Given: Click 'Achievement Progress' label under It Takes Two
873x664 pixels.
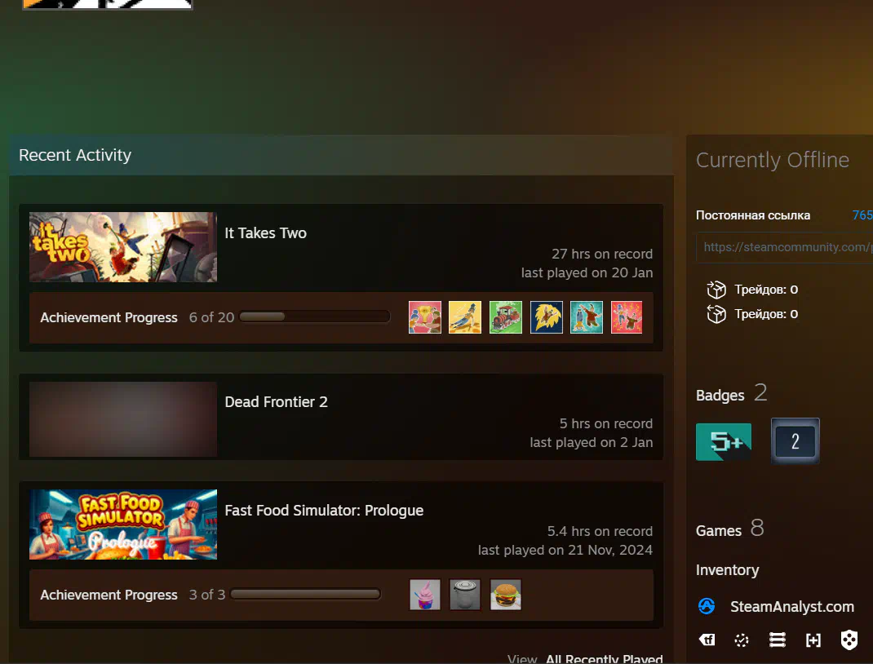Looking at the screenshot, I should 109,317.
